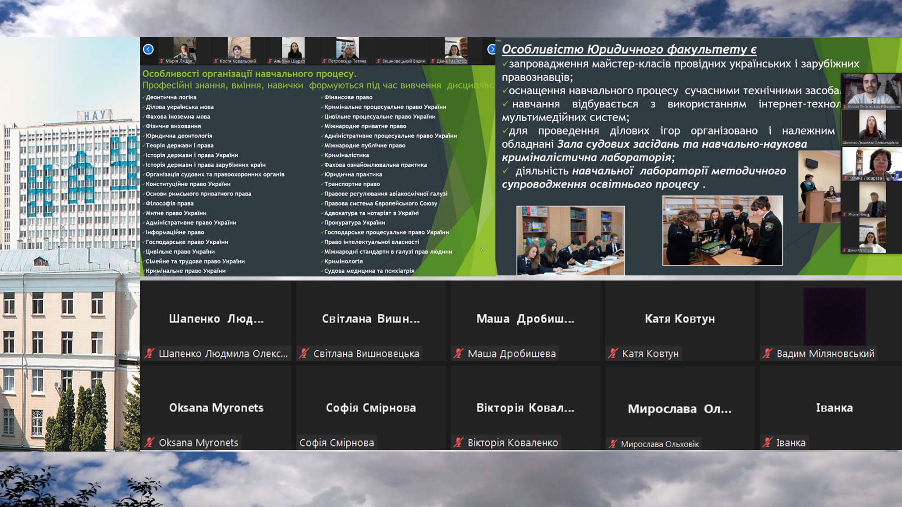Select iPhone Ніна video in right strip
902x507 pixels.
[x=871, y=200]
